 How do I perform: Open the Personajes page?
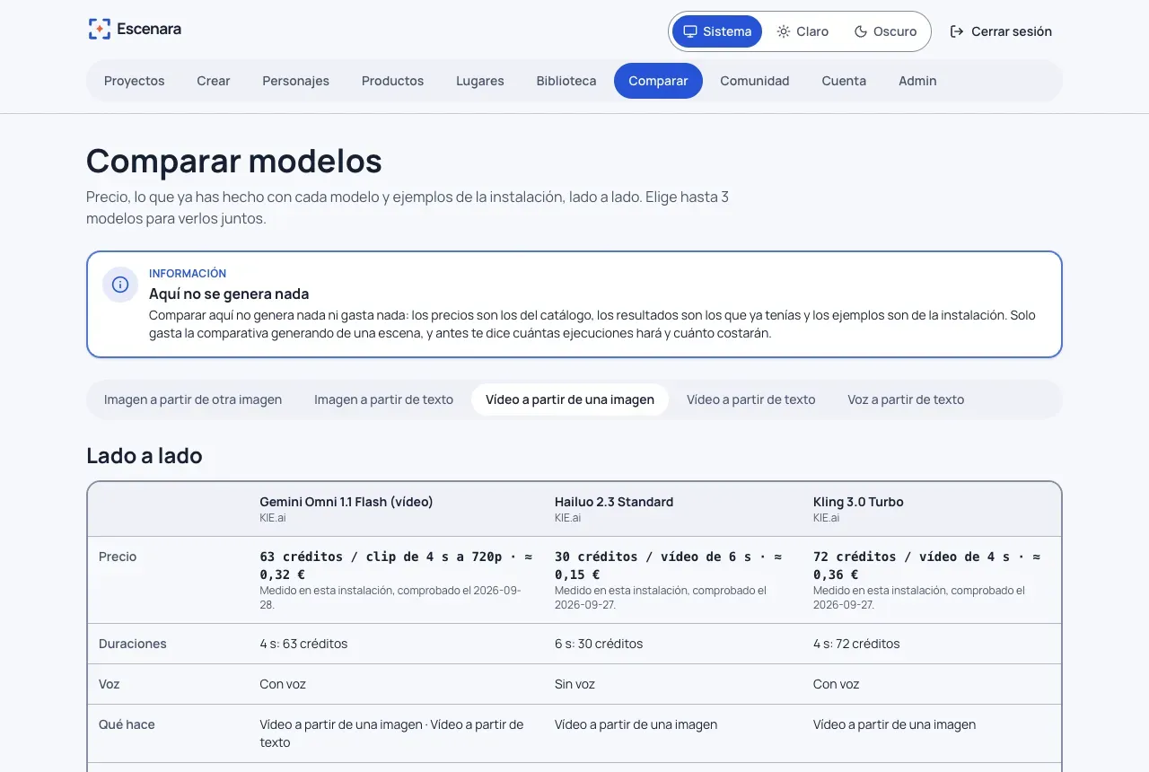point(296,81)
